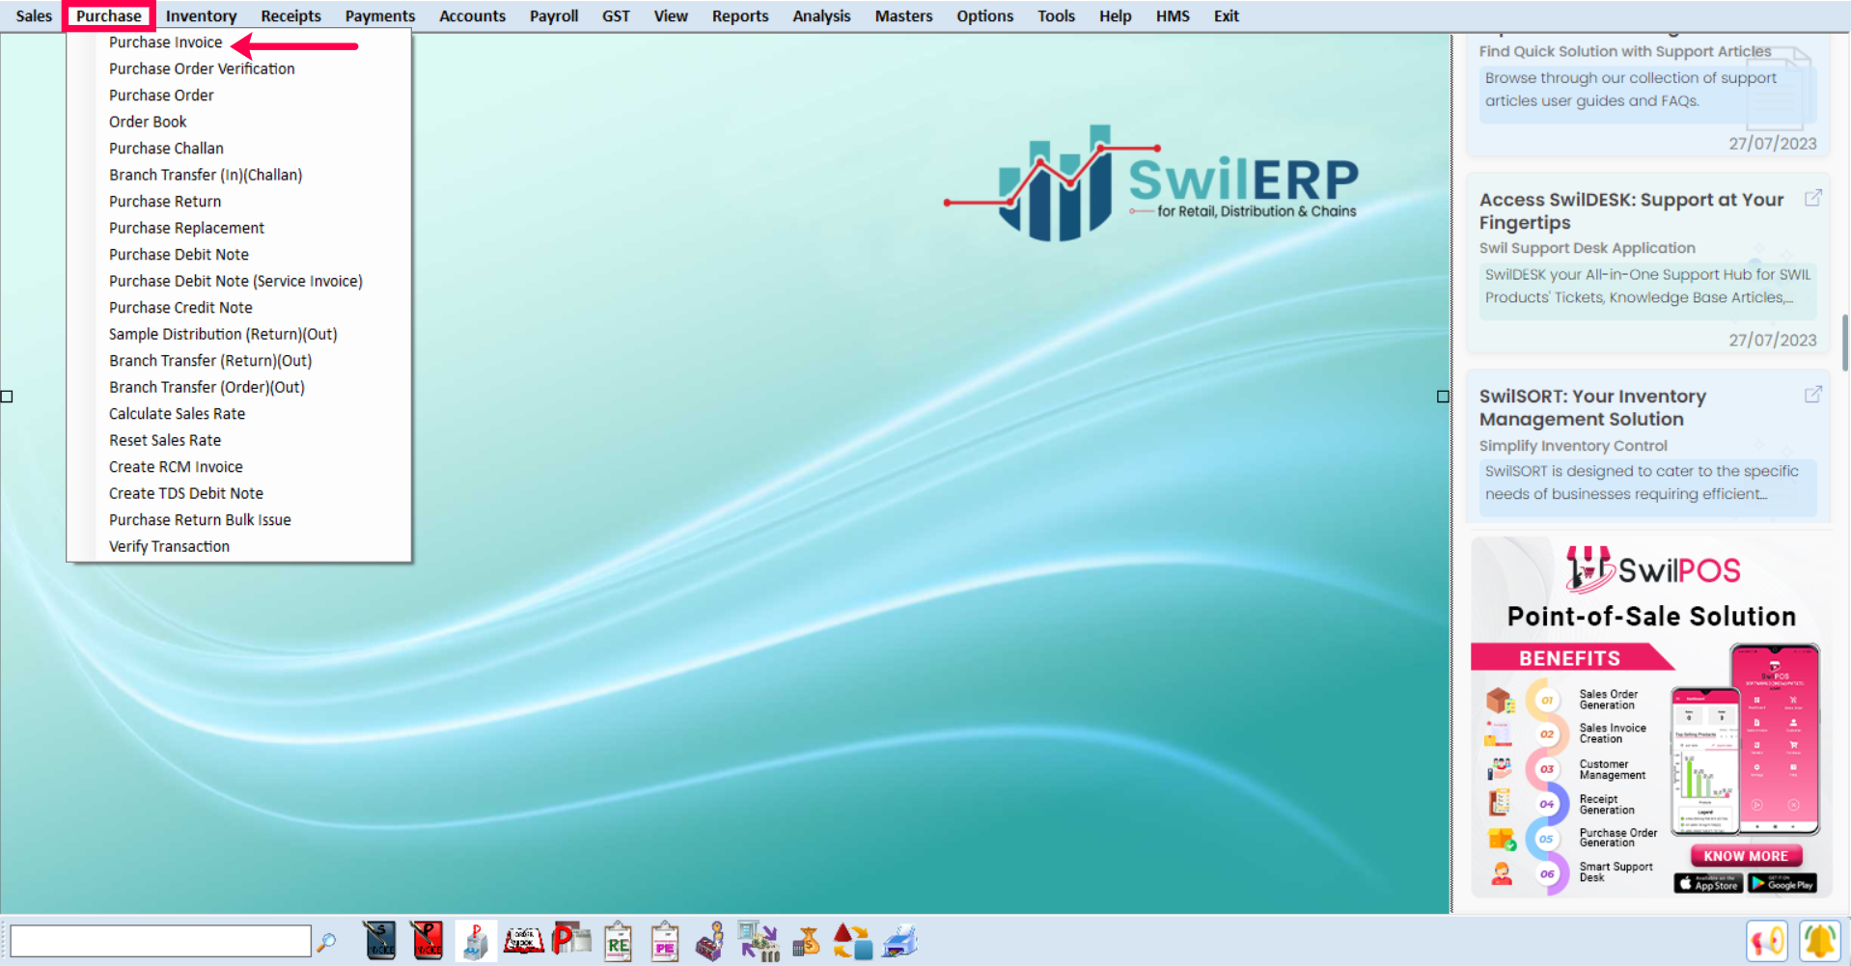Open 'SwilSORT: Your Inventory Management Solution' article
Screen dimensions: 1851x966
tap(1592, 408)
